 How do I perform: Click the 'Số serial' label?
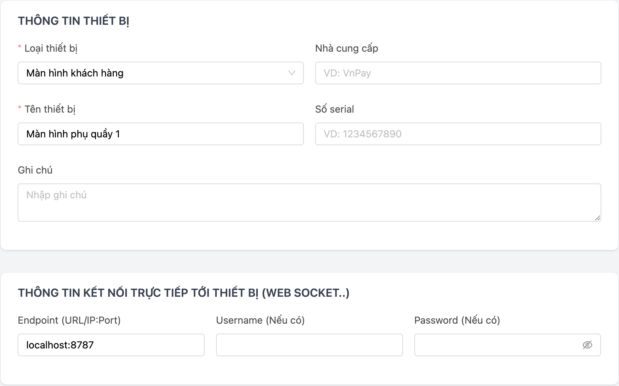[334, 109]
